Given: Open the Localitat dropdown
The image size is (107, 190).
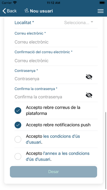Looking at the screenshot, I should tap(56, 23).
